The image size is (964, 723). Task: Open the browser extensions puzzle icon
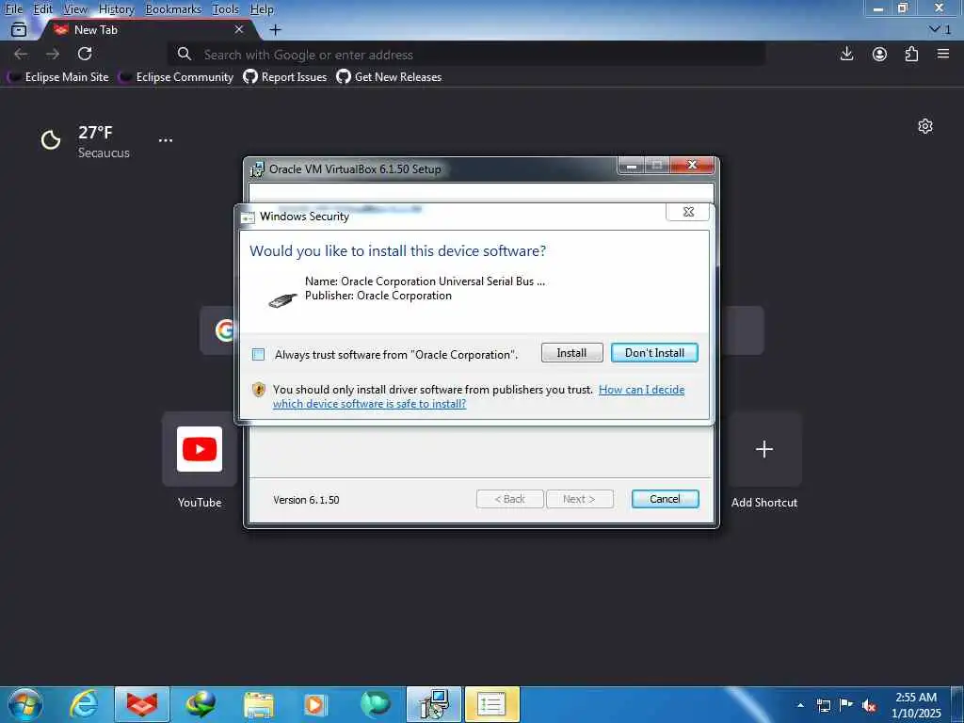point(911,54)
